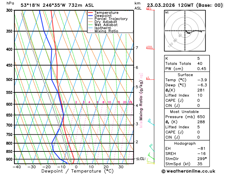Click the '10' mixing ratio label
226x174 pixels.
click(109, 102)
